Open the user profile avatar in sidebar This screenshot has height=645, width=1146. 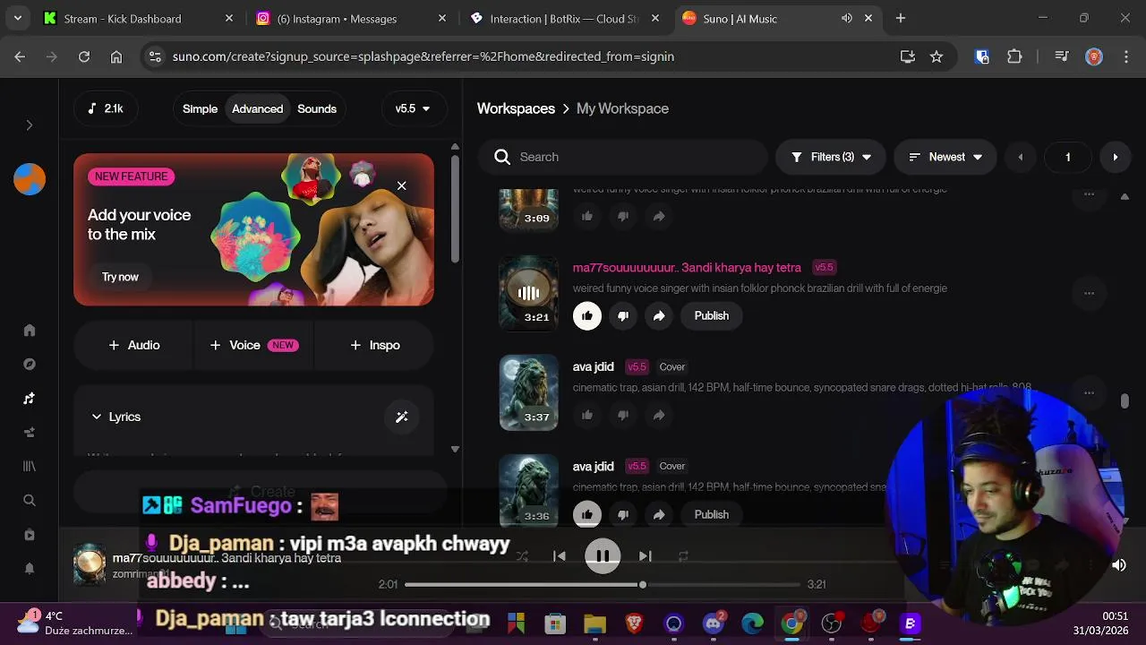pyautogui.click(x=30, y=179)
